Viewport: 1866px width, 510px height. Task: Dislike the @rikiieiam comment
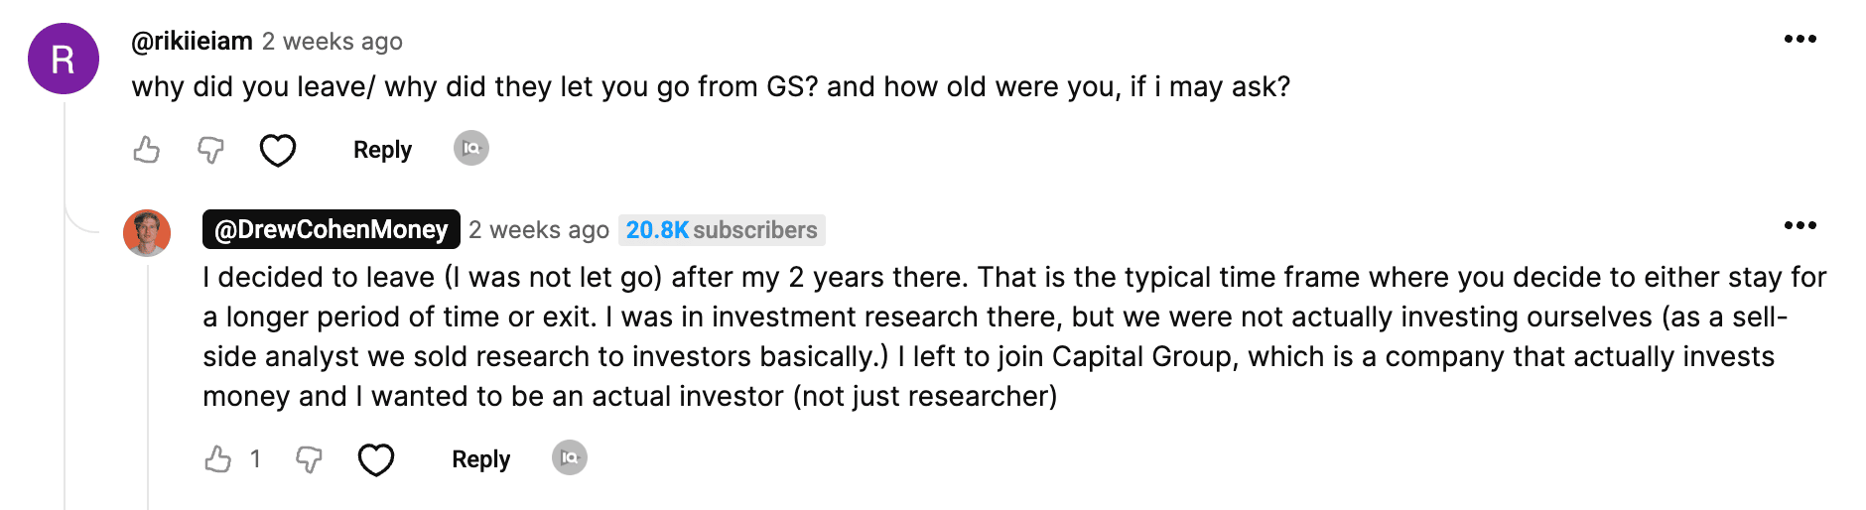210,150
